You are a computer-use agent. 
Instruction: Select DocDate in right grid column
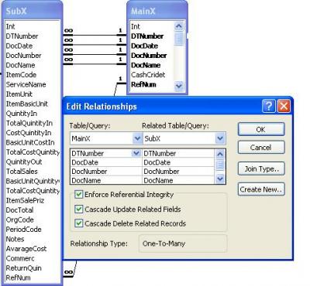point(178,162)
